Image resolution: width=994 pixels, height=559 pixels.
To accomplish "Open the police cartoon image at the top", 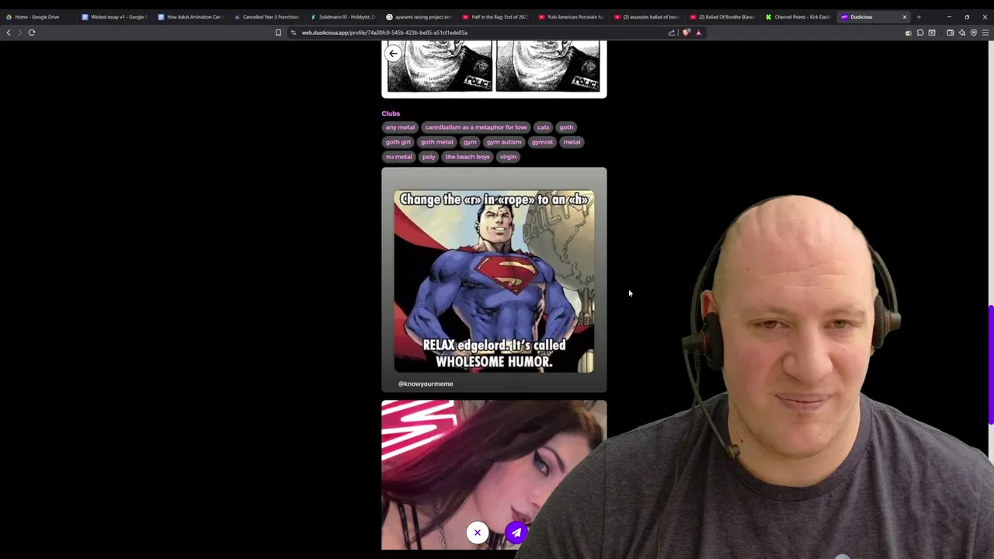I will point(494,69).
